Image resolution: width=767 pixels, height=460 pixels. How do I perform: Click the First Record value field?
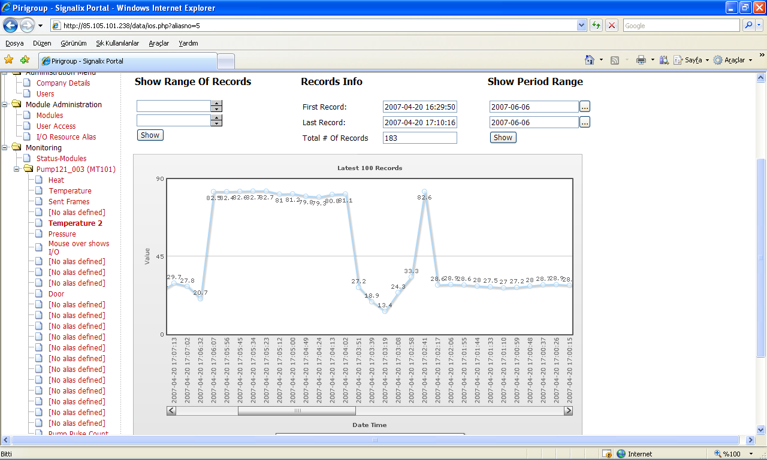420,107
